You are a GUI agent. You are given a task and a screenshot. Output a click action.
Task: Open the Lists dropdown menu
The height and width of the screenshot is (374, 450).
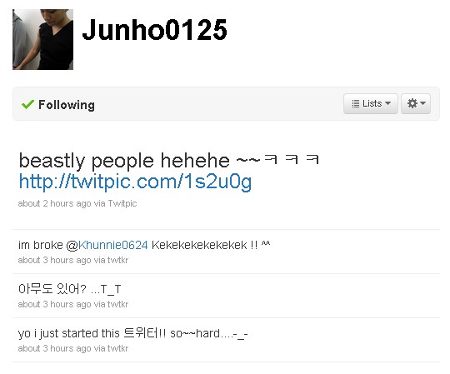point(371,103)
